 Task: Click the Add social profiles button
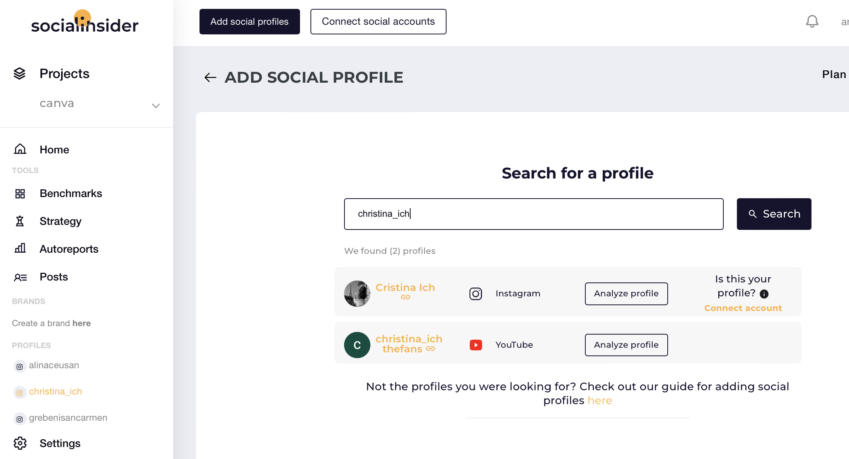[x=249, y=22]
